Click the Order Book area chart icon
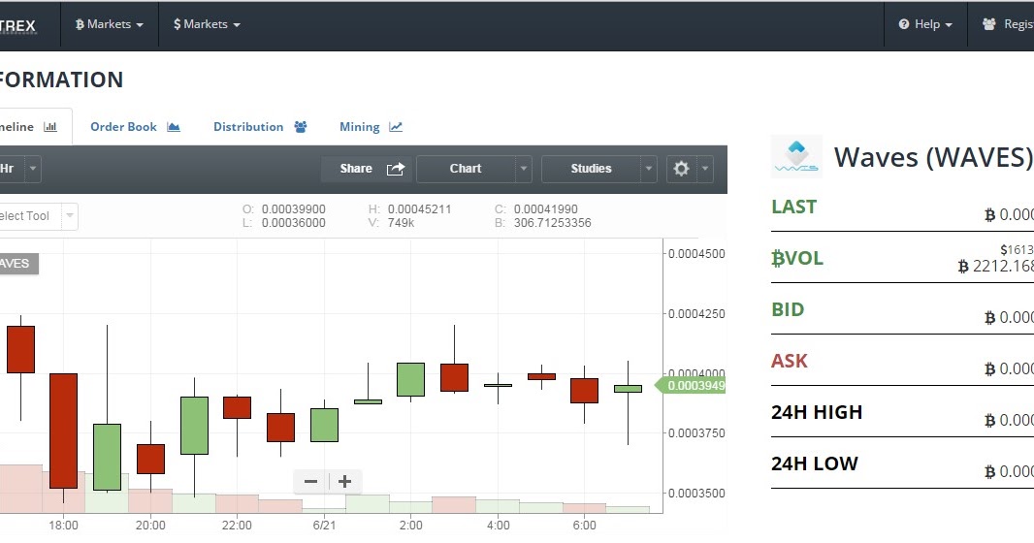 click(x=174, y=126)
